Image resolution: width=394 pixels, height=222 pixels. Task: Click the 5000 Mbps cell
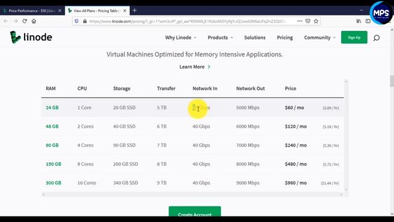pos(247,107)
